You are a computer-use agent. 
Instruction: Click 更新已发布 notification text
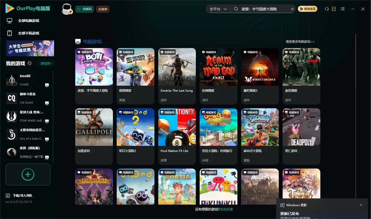pos(290,213)
